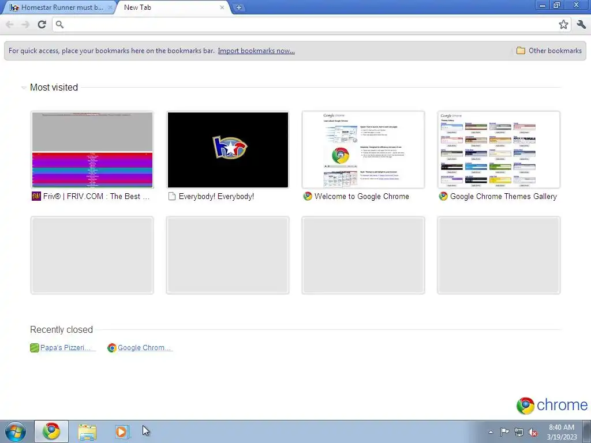
Task: Close the New Tab tab
Action: pos(222,7)
